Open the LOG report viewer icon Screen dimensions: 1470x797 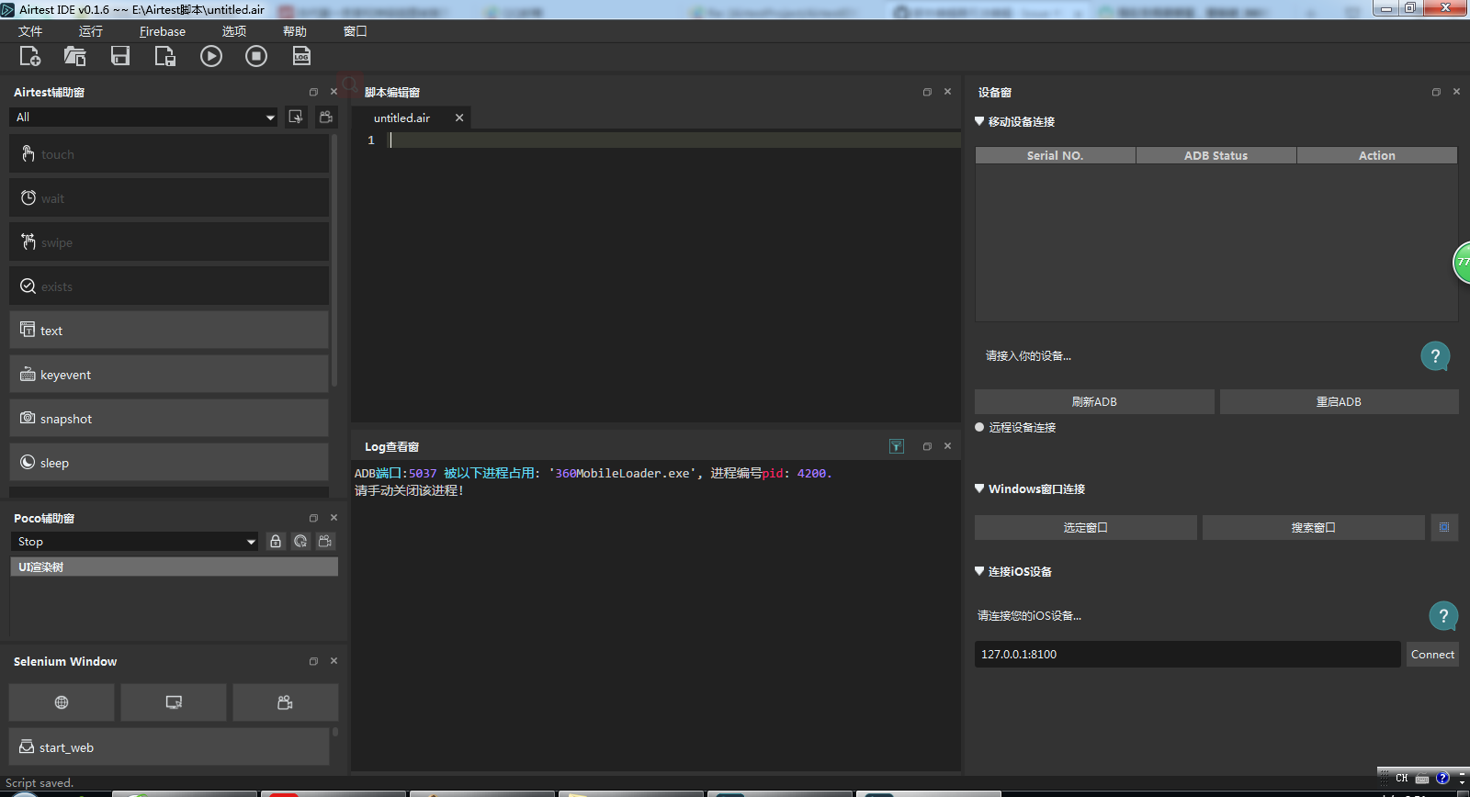coord(301,56)
